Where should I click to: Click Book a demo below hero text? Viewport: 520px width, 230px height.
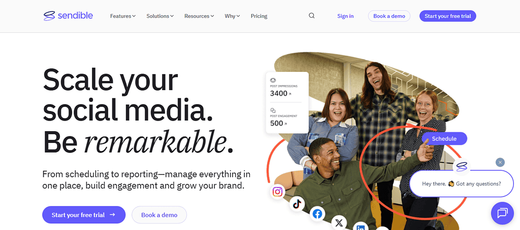(159, 215)
